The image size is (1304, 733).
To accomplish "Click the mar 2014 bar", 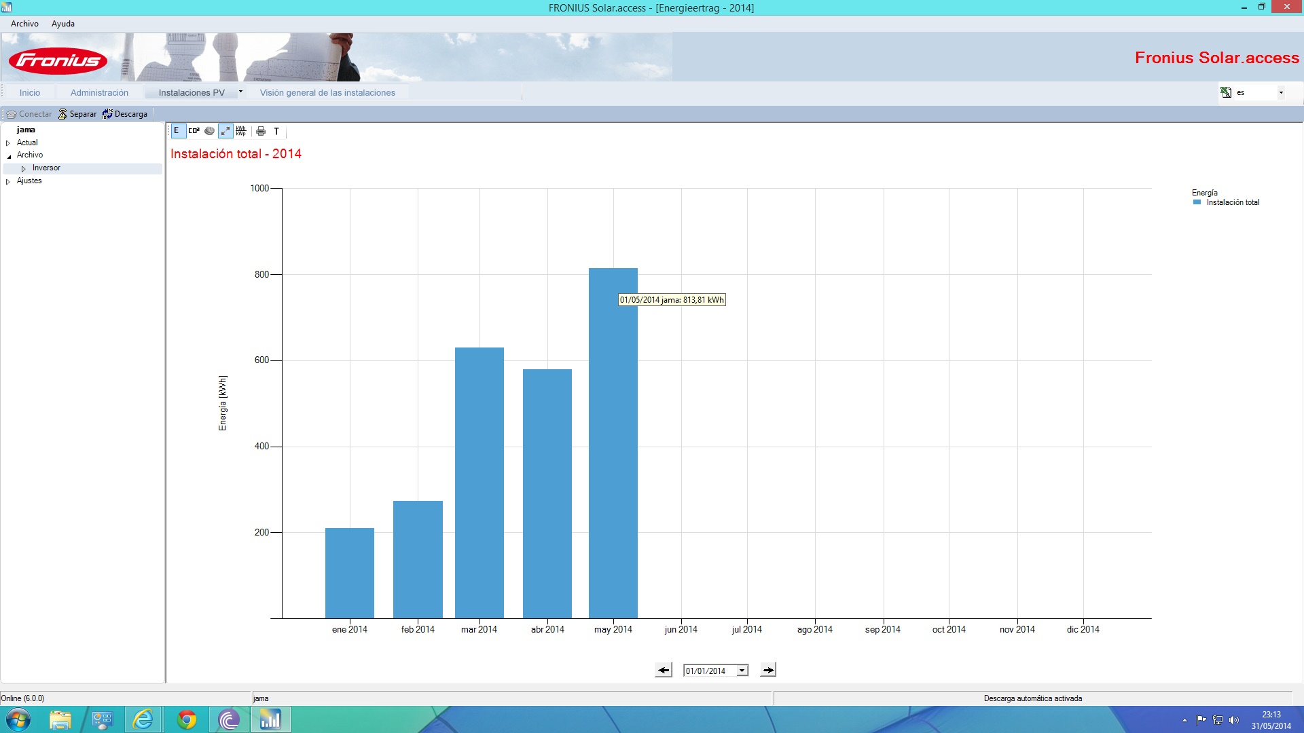I will [x=479, y=483].
